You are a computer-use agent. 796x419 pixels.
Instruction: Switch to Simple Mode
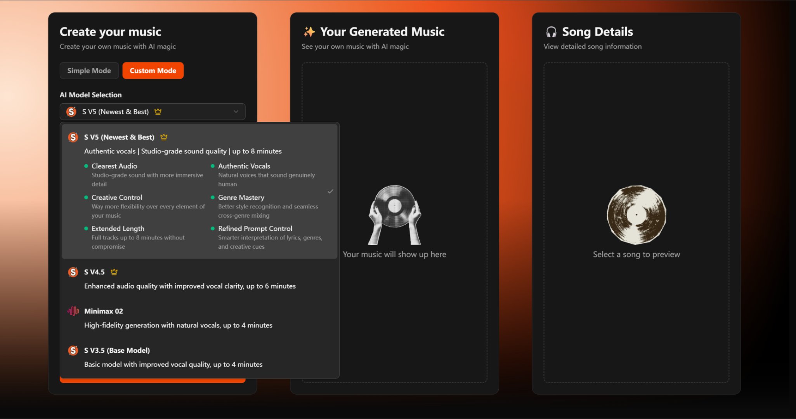pos(89,70)
